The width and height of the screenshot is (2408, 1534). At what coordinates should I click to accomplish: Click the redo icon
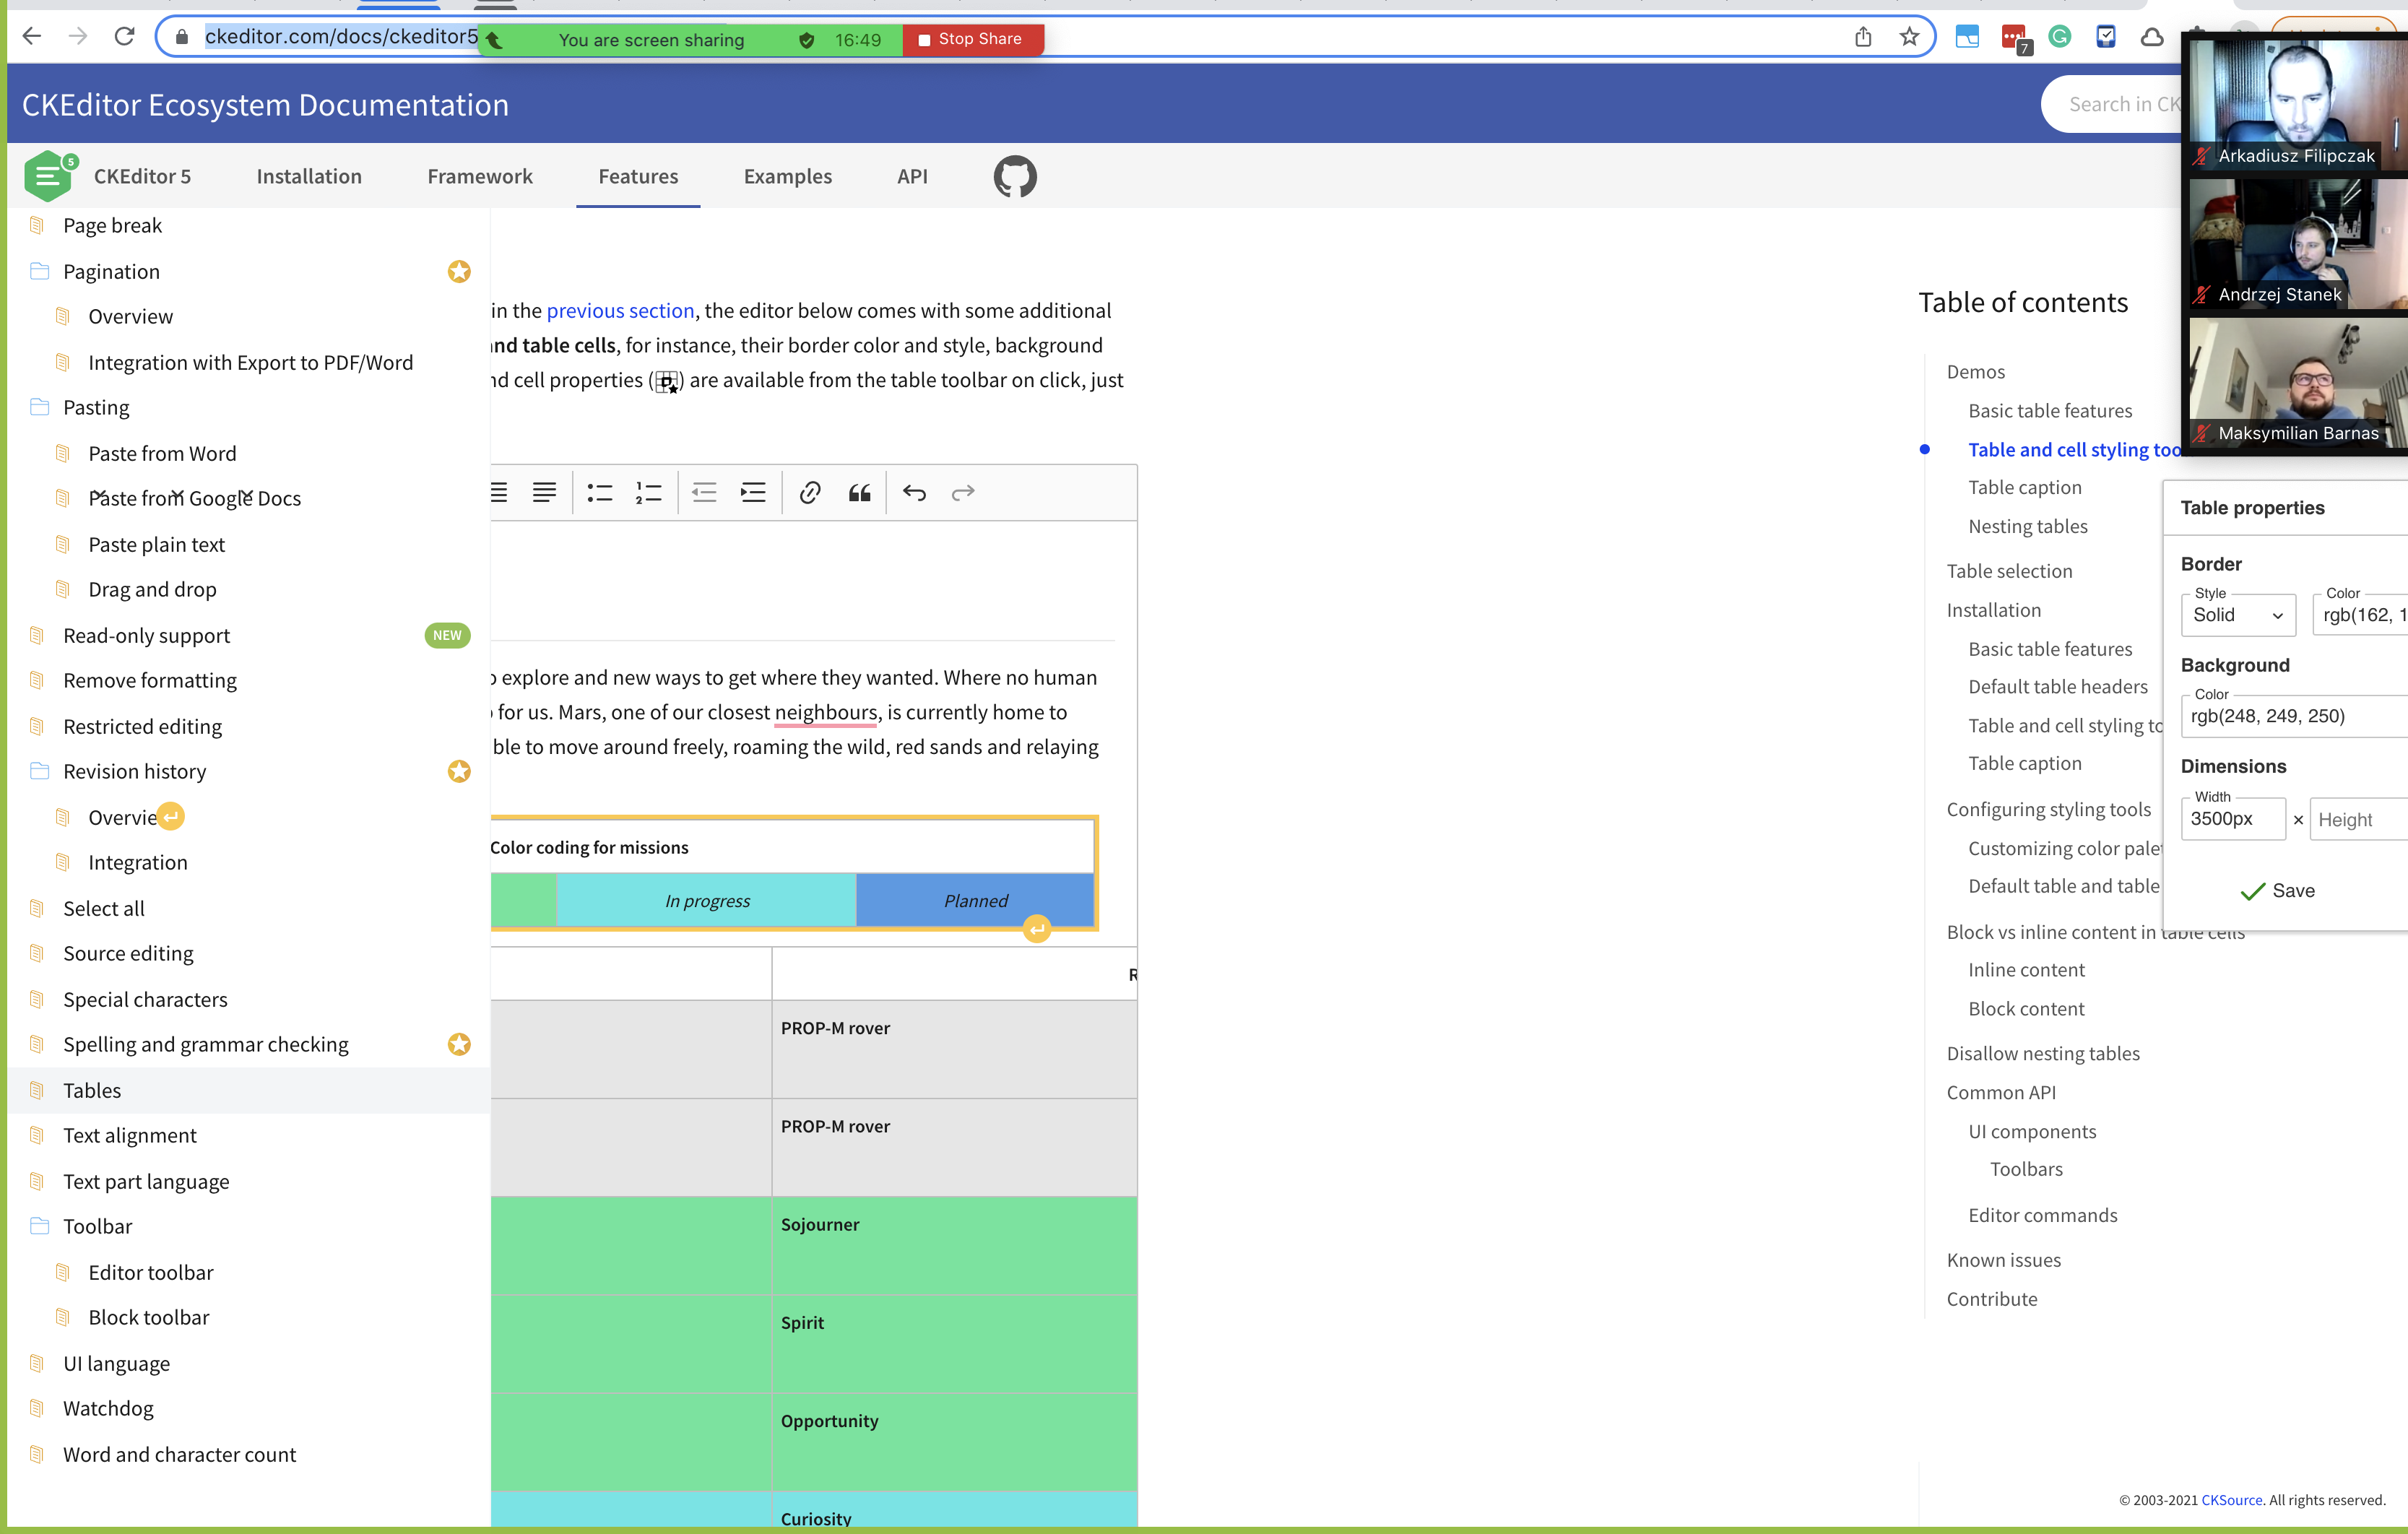[962, 492]
